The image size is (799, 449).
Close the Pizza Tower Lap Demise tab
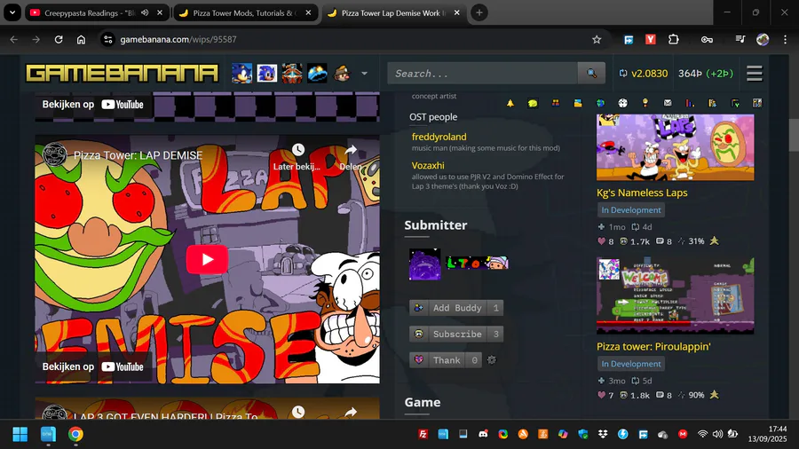(456, 12)
